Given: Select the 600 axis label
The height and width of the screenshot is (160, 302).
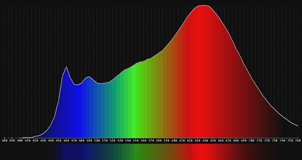Looking at the screenshot, I should [174, 140].
